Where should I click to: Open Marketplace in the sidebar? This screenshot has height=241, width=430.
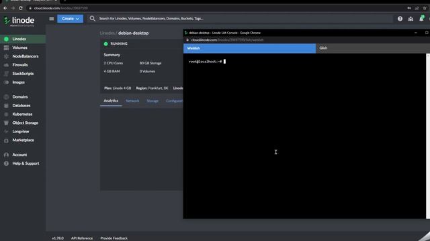23,140
